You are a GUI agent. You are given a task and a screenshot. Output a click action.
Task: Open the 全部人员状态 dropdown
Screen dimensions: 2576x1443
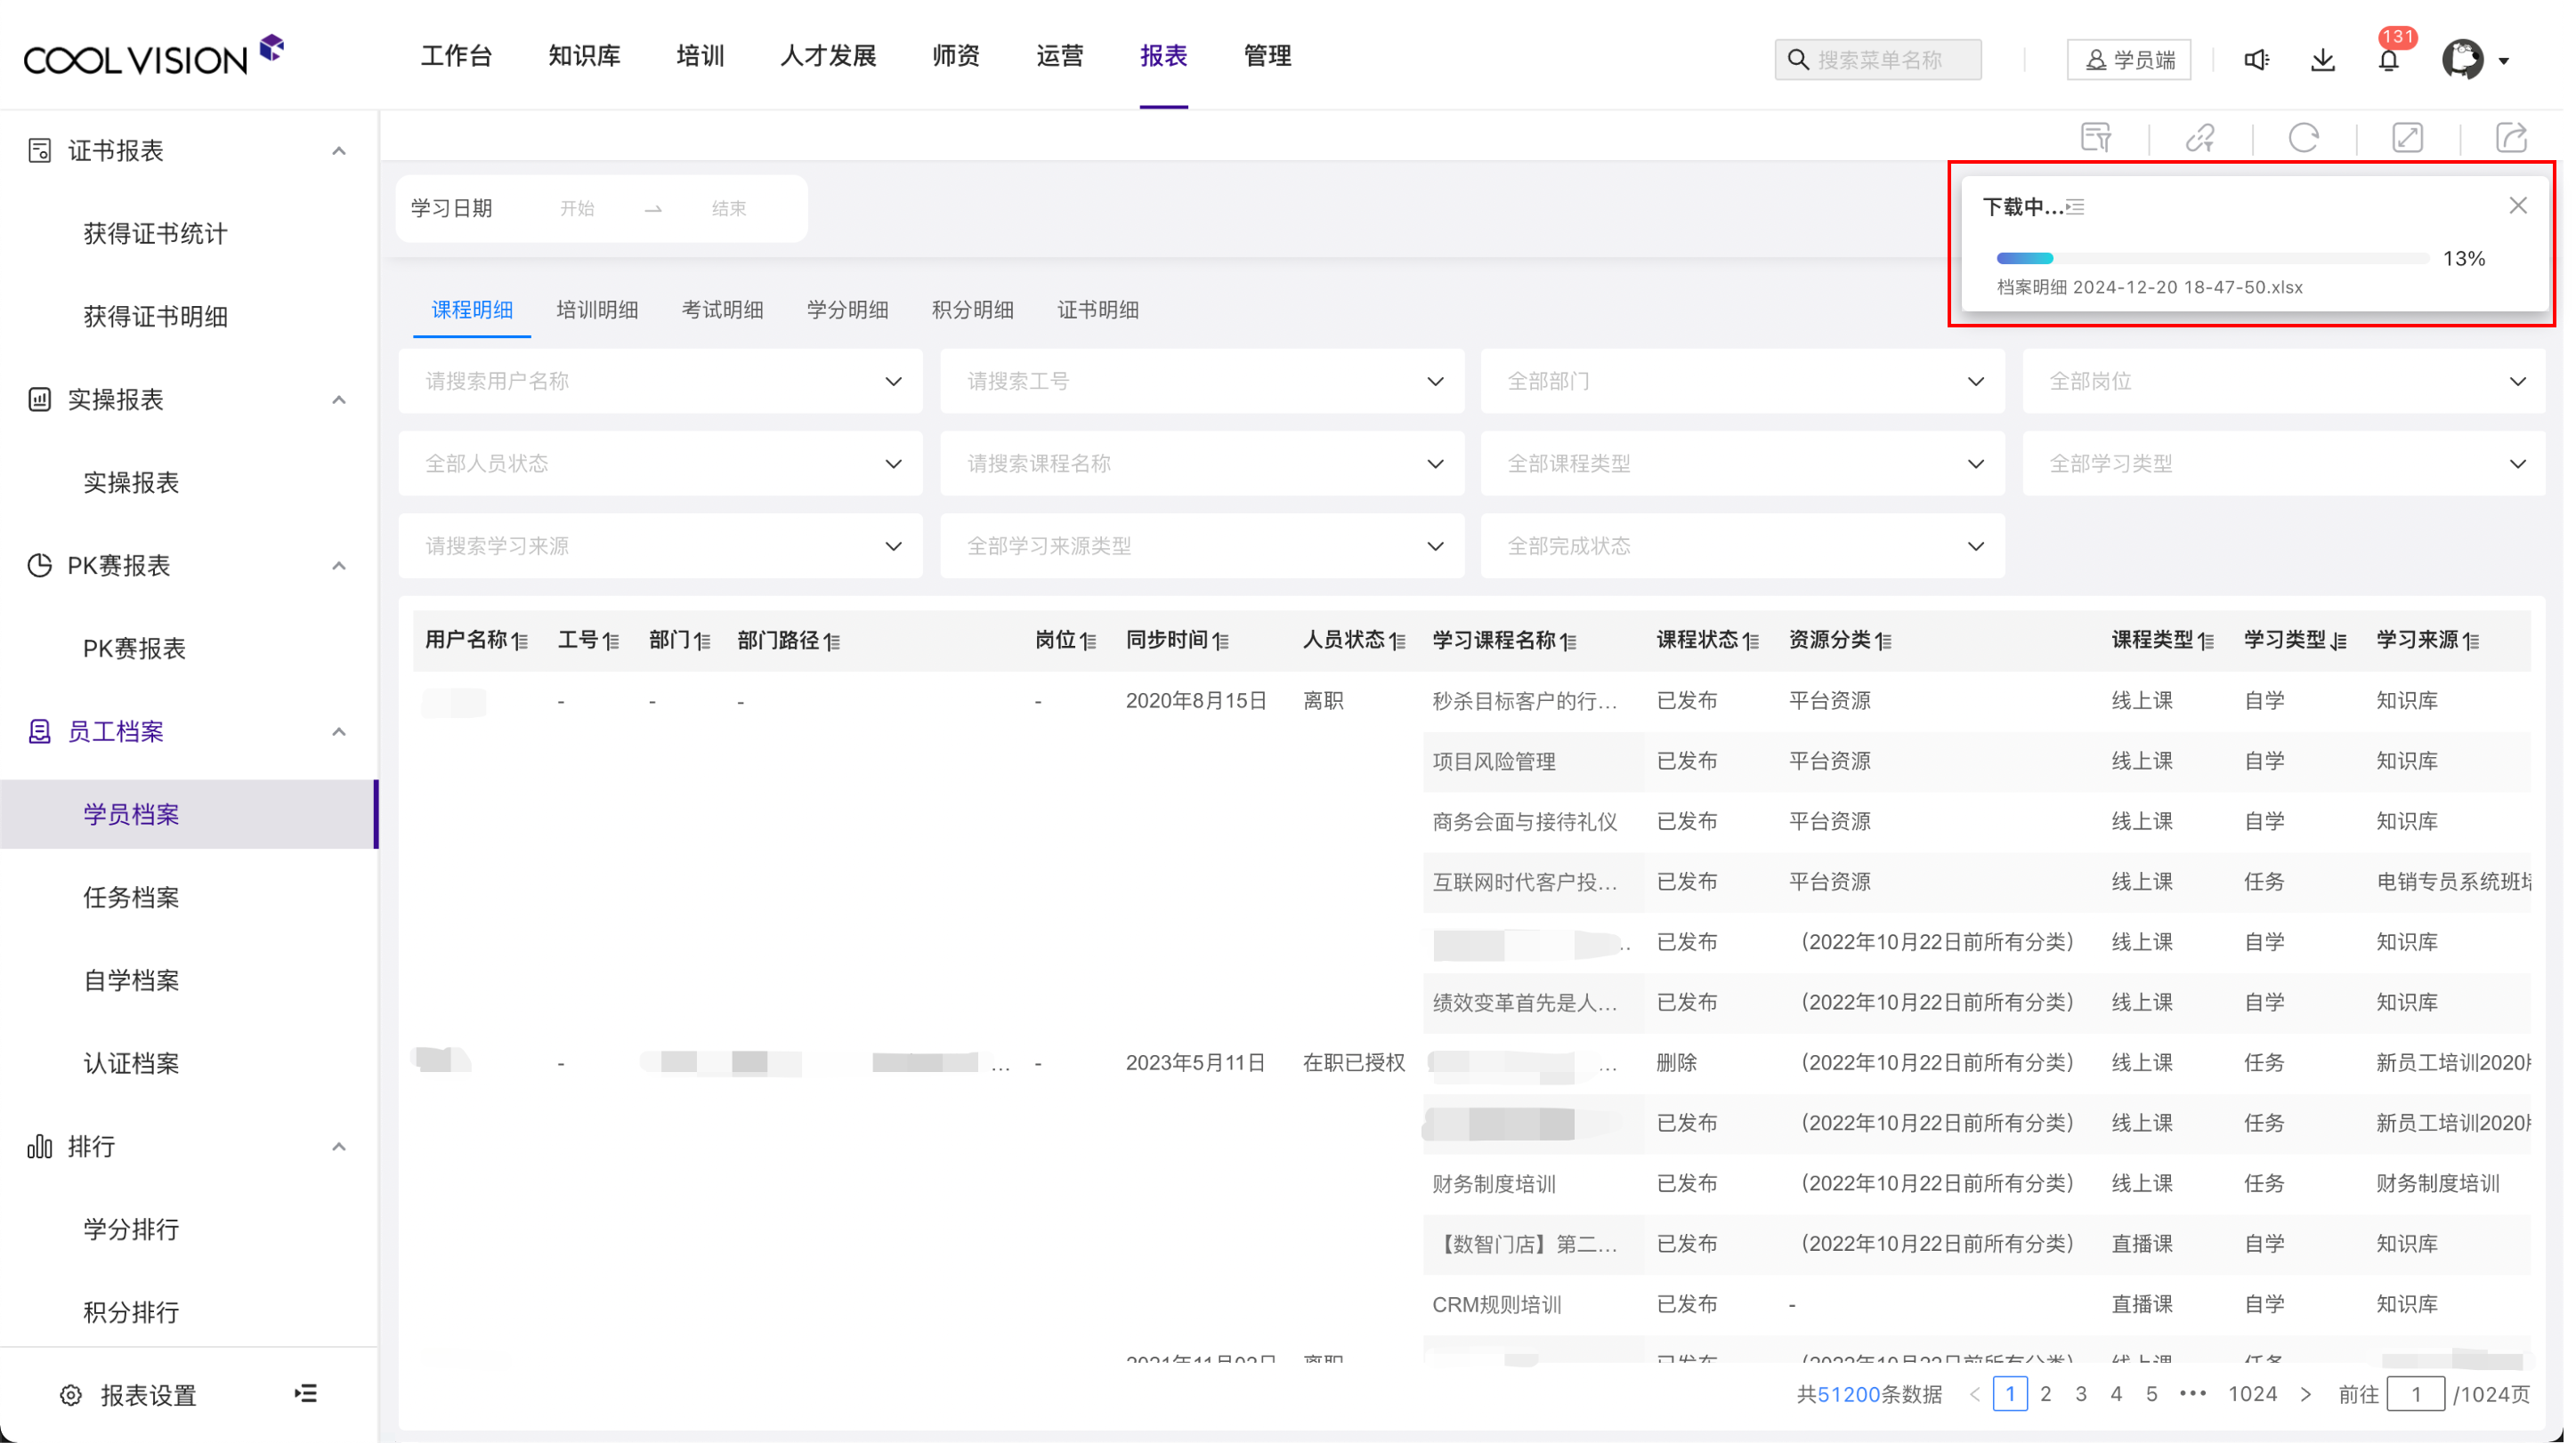coord(660,464)
